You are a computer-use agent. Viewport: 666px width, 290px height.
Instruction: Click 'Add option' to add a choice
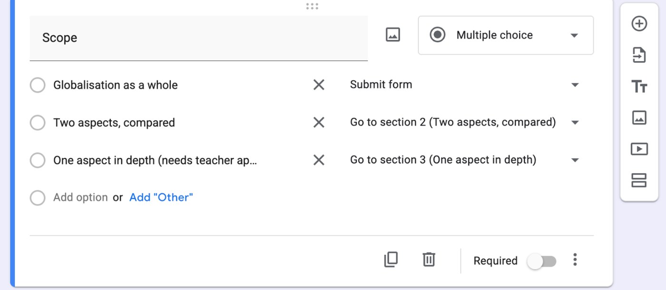(80, 198)
